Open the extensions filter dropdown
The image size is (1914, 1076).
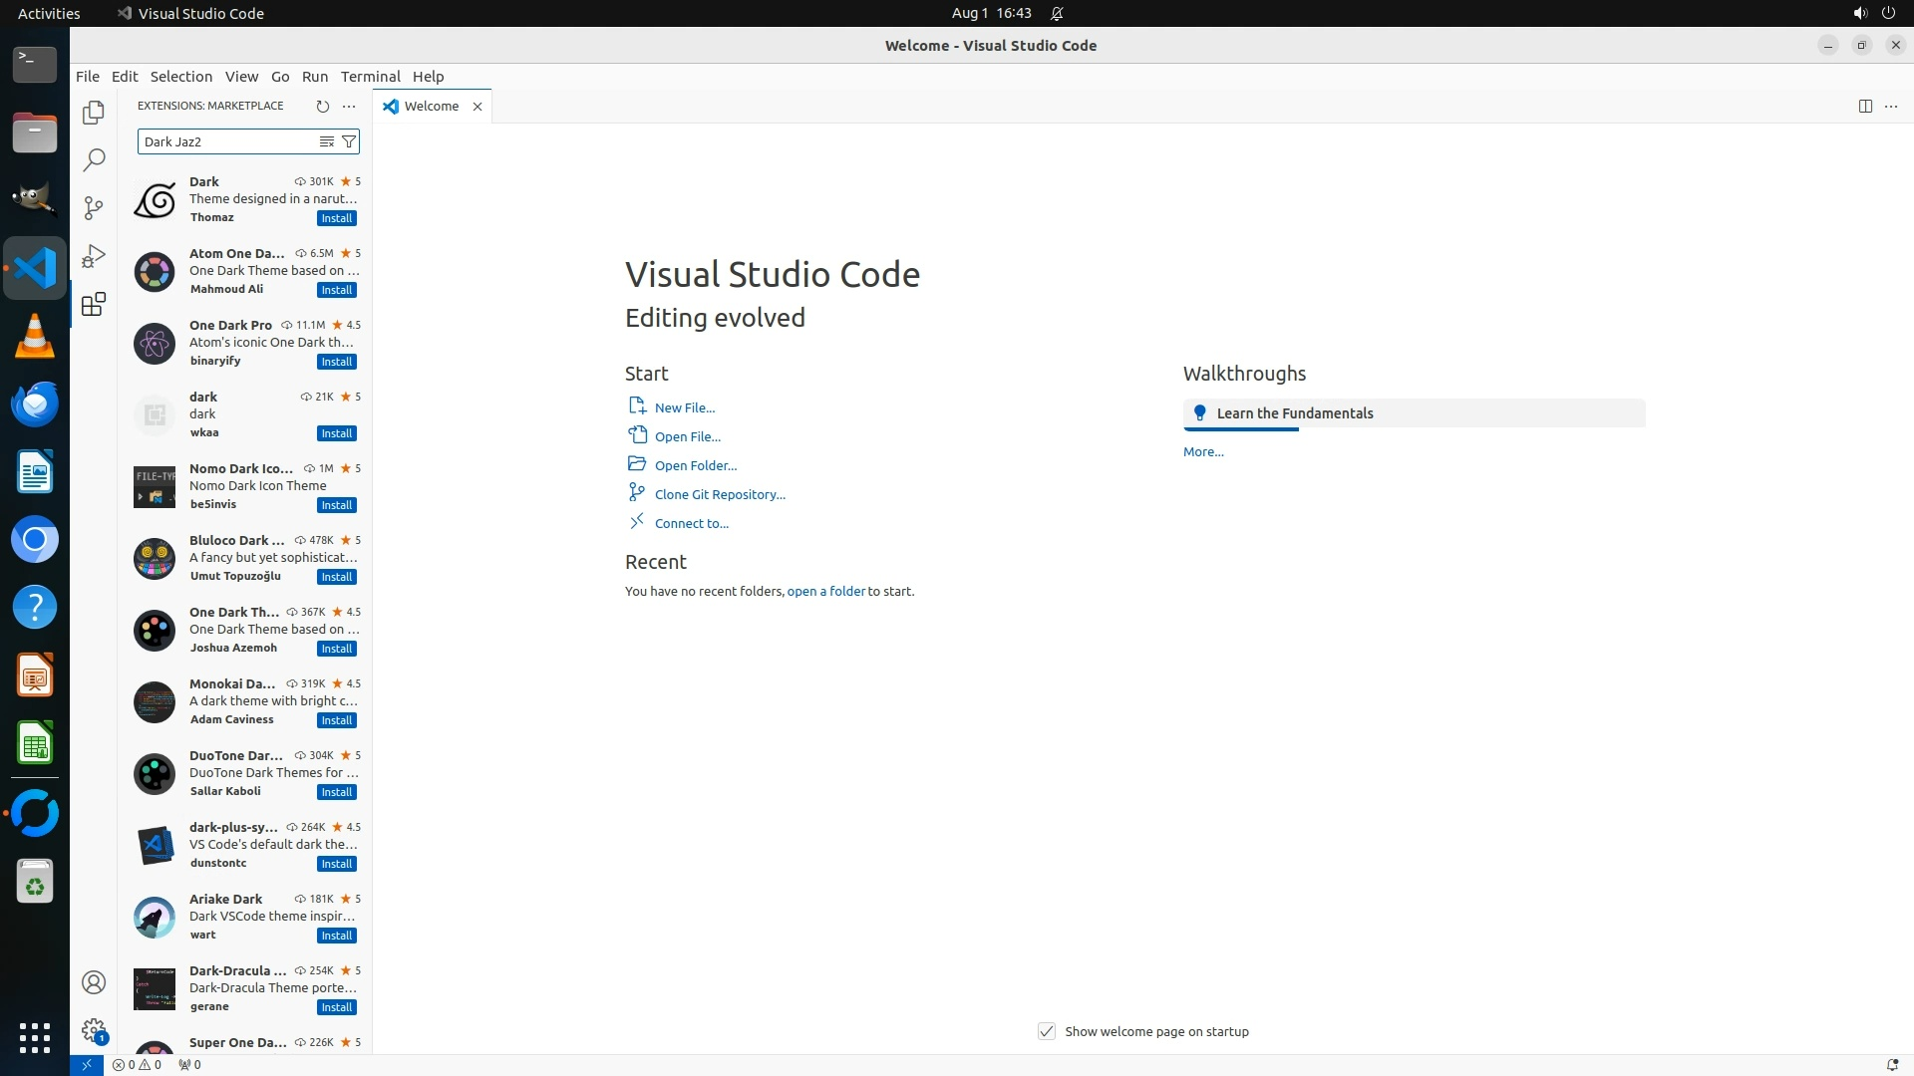pos(348,141)
